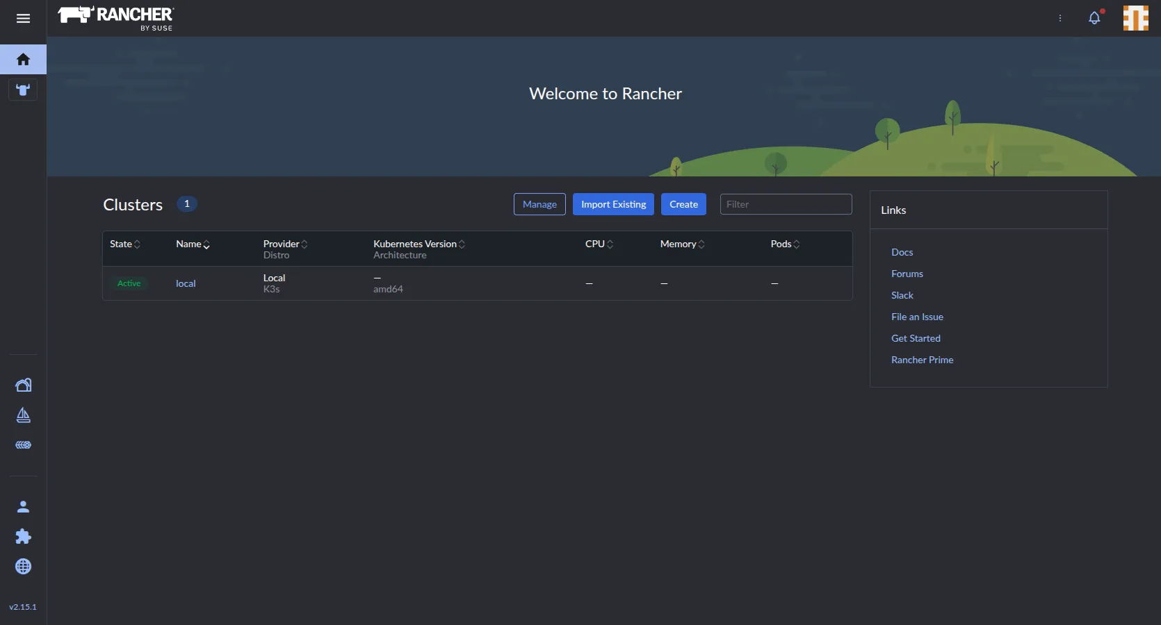Open Get Started link
1161x625 pixels.
click(916, 338)
